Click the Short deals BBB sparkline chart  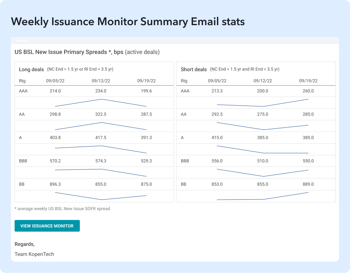[x=262, y=173]
